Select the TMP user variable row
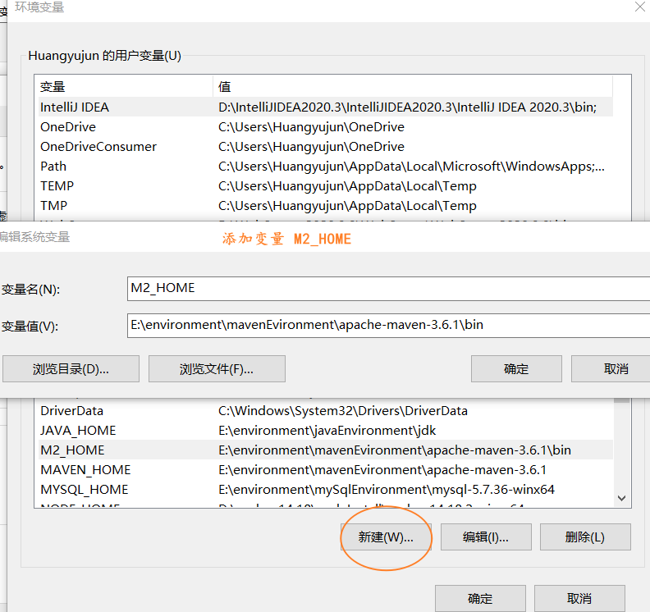The image size is (650, 612). pos(326,206)
